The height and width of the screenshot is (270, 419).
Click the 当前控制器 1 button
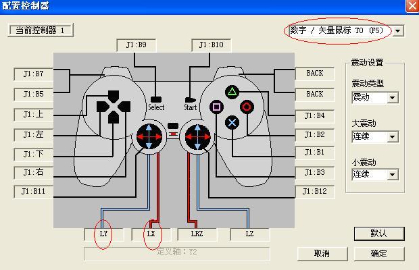[41, 30]
